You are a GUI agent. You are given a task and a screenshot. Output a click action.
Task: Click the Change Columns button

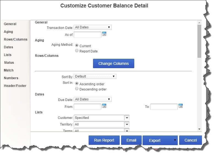click(x=114, y=63)
